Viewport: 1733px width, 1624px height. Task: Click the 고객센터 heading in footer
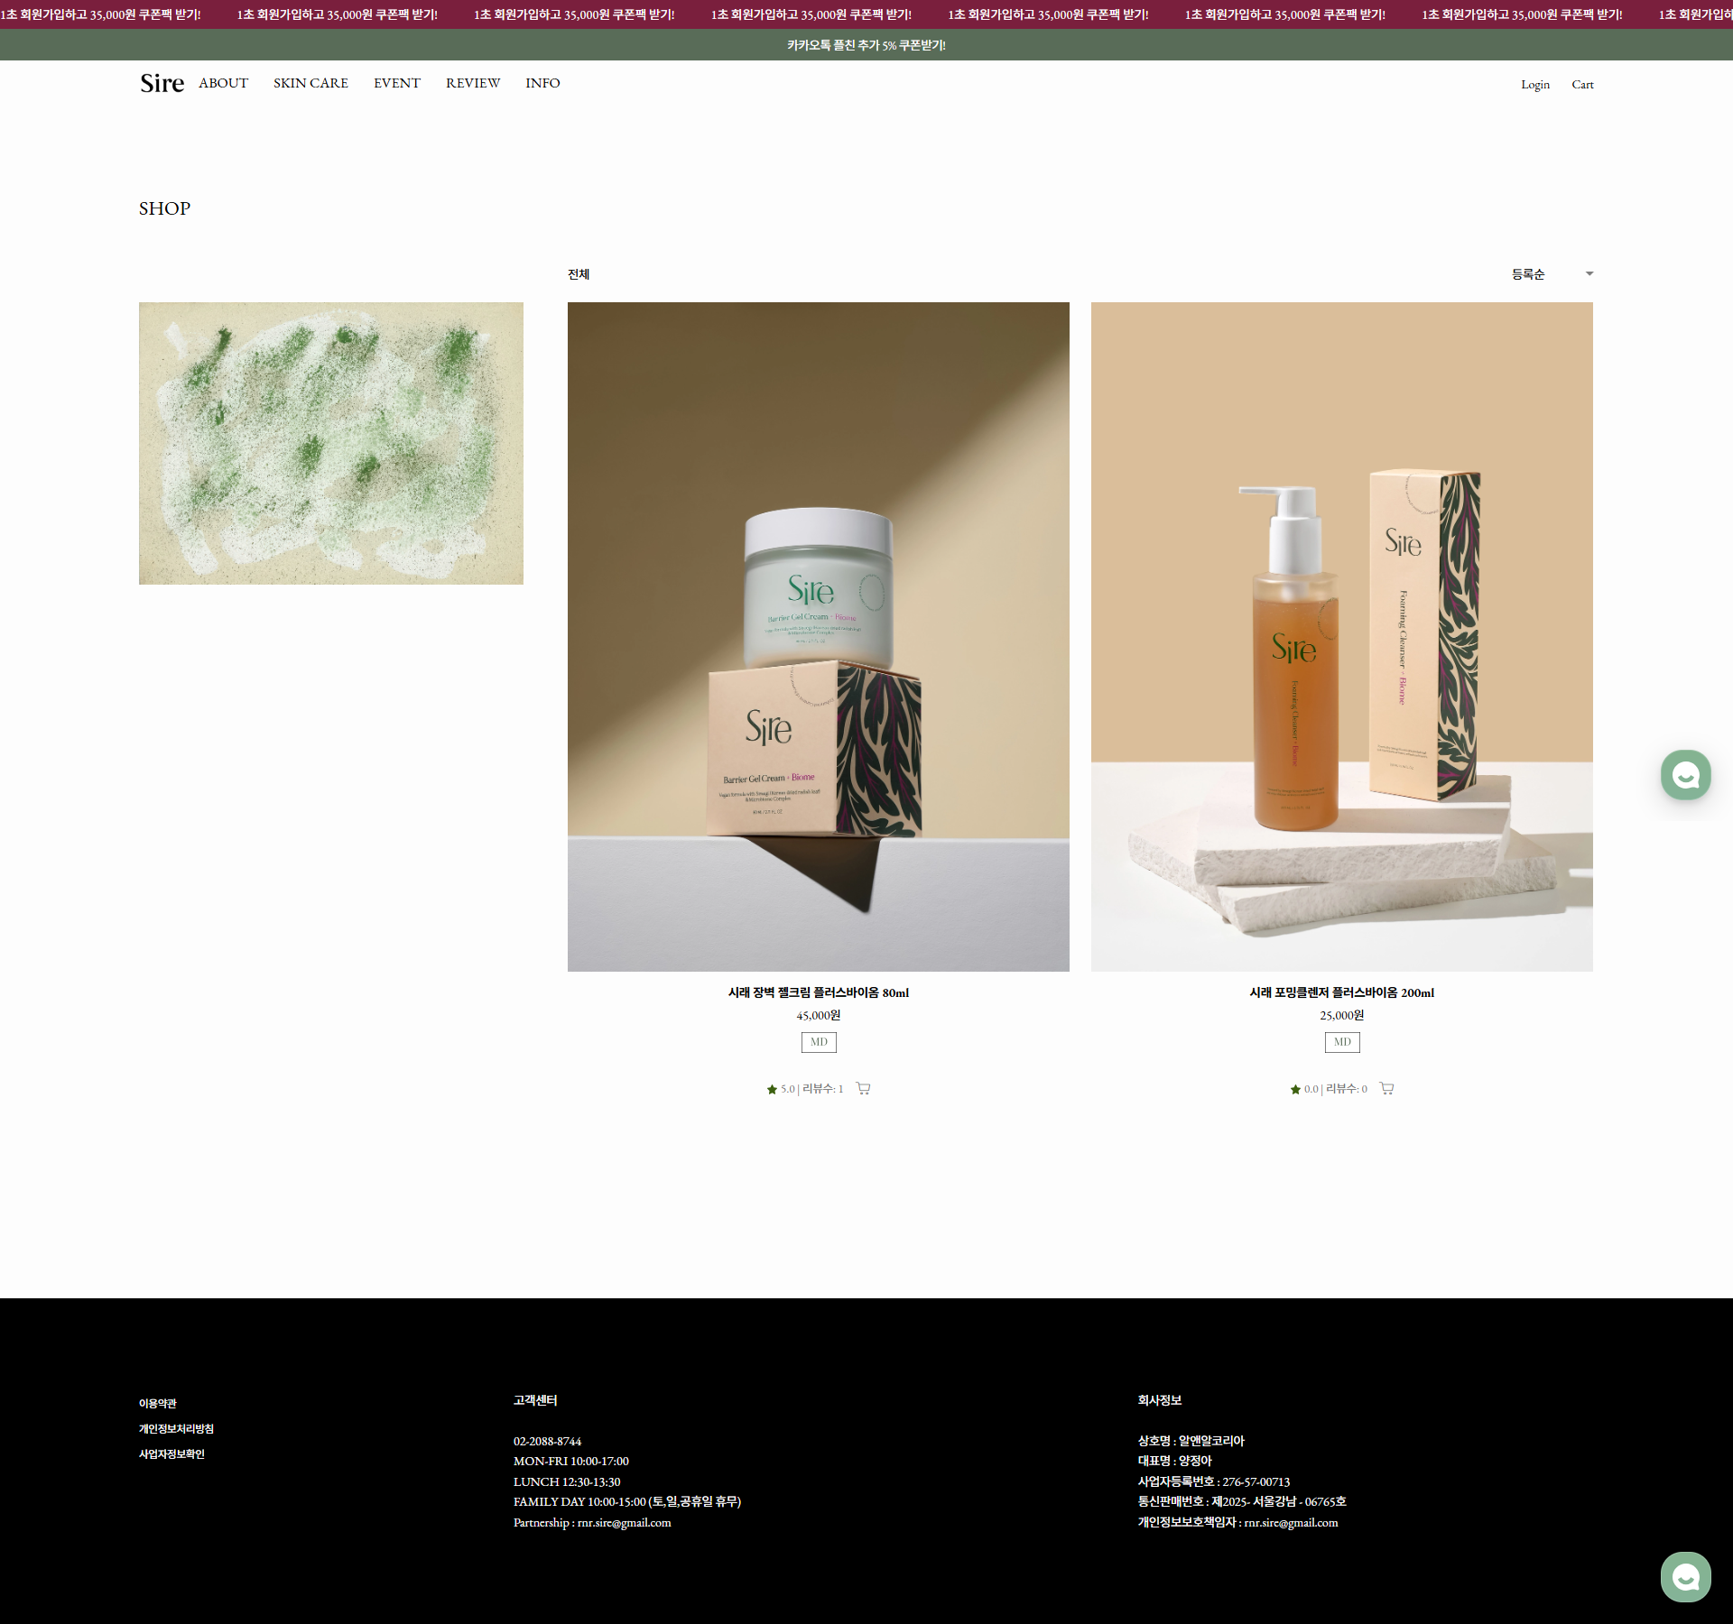click(x=535, y=1401)
